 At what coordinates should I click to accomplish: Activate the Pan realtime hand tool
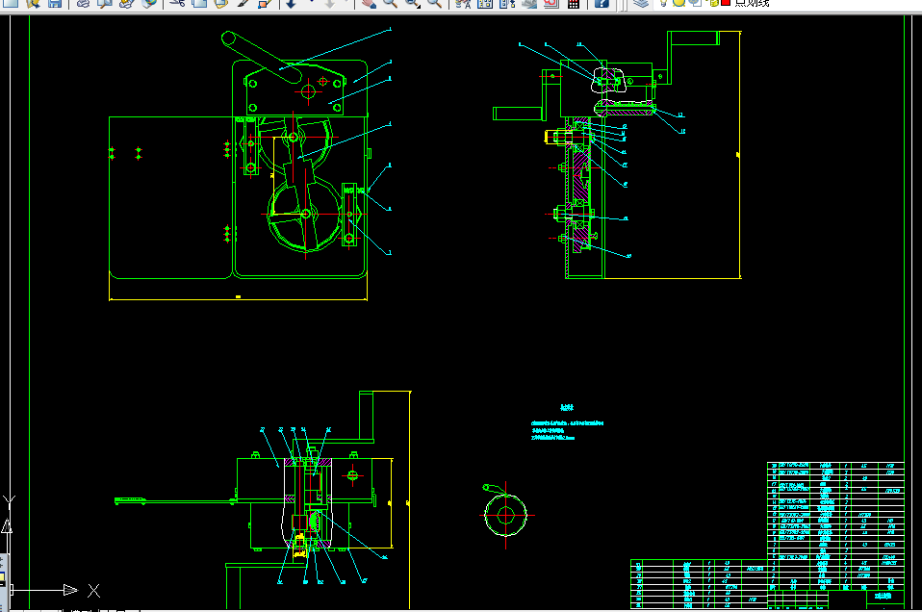(369, 3)
